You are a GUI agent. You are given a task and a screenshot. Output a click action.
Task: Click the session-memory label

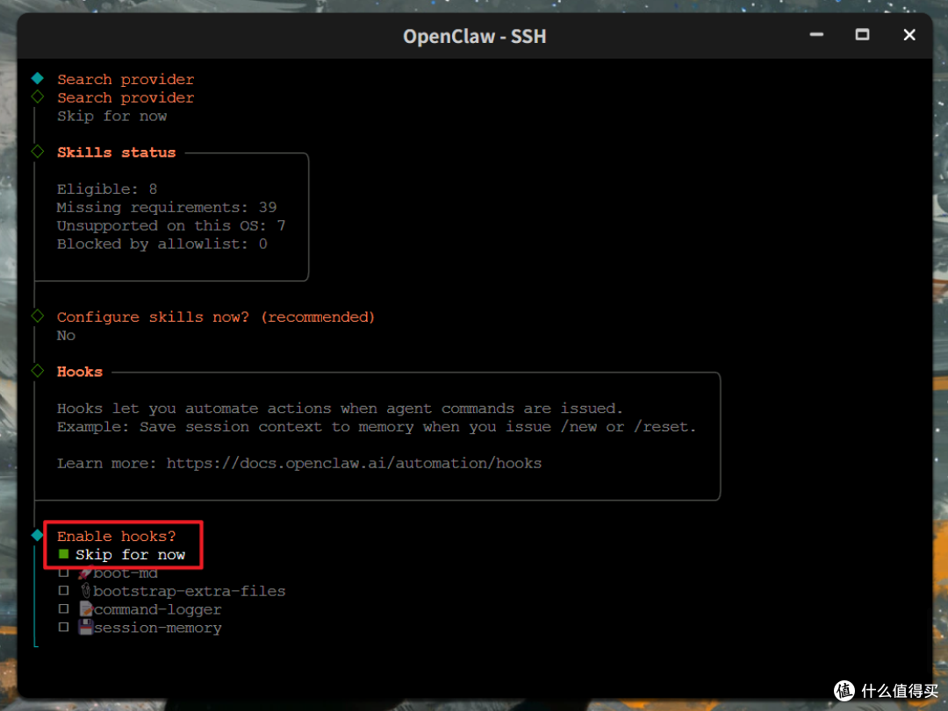point(158,628)
